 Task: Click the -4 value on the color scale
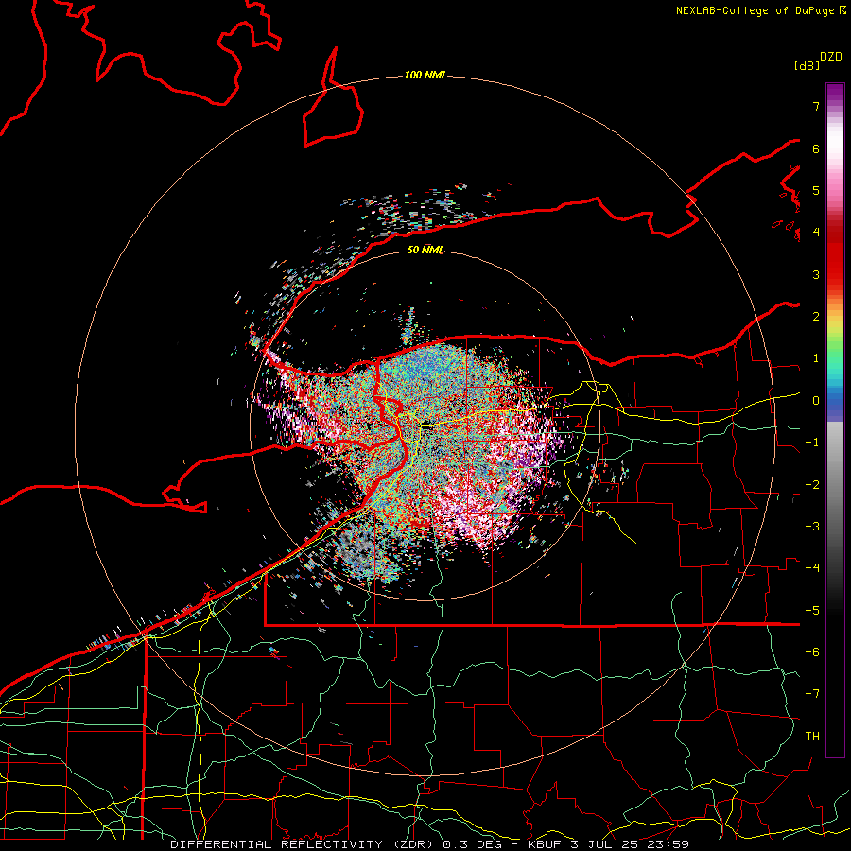click(812, 568)
